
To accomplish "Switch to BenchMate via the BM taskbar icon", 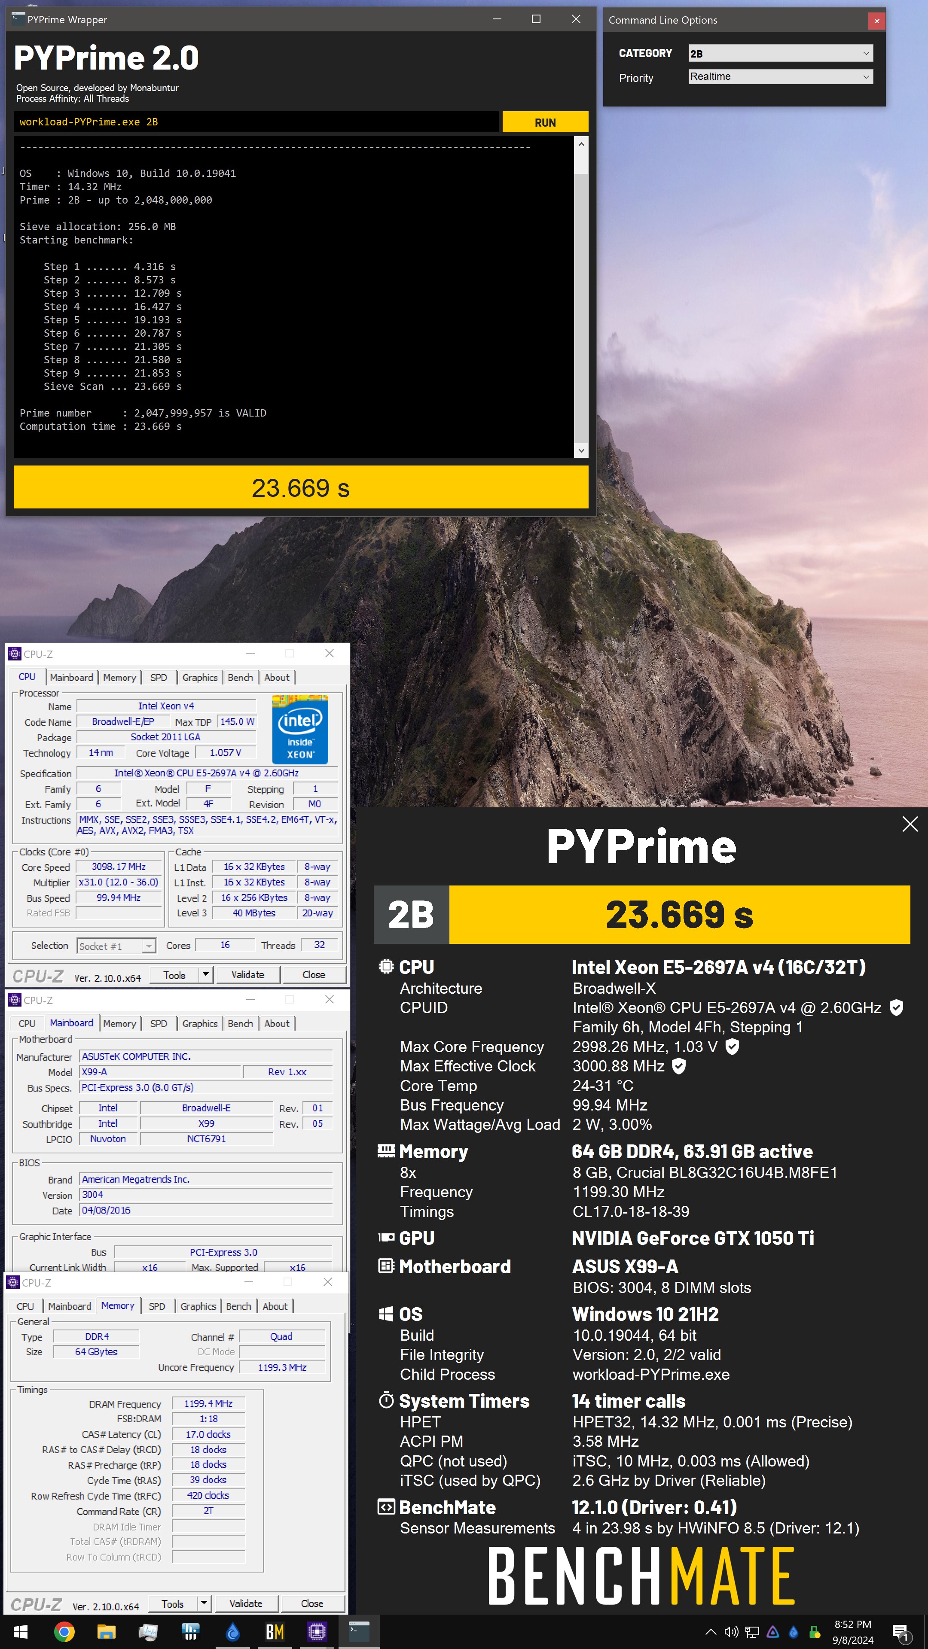I will [275, 1632].
